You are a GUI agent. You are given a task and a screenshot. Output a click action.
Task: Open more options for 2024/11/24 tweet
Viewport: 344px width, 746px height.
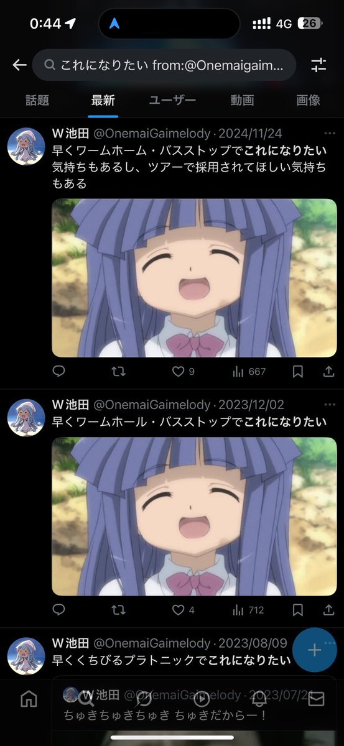point(330,133)
